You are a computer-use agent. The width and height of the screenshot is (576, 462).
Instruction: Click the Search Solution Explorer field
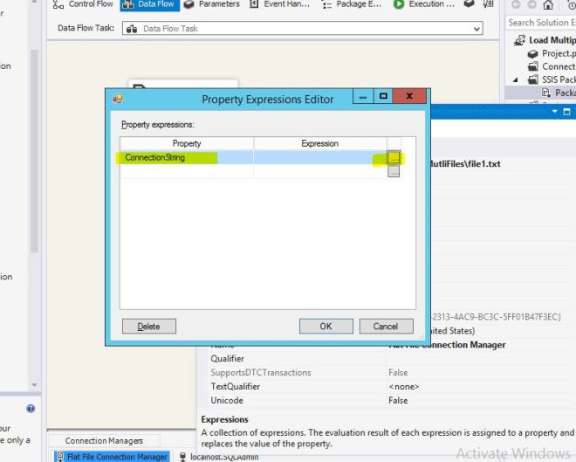539,23
